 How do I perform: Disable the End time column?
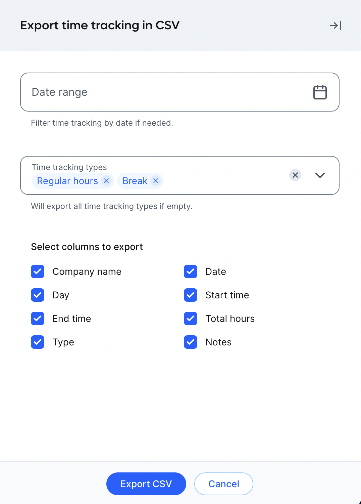click(x=38, y=319)
